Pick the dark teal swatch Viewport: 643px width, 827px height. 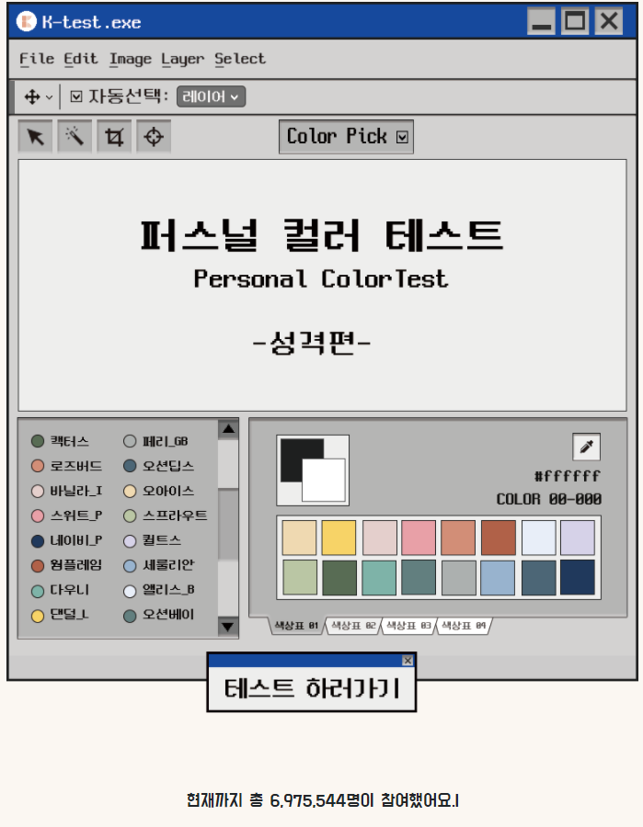pyautogui.click(x=419, y=578)
